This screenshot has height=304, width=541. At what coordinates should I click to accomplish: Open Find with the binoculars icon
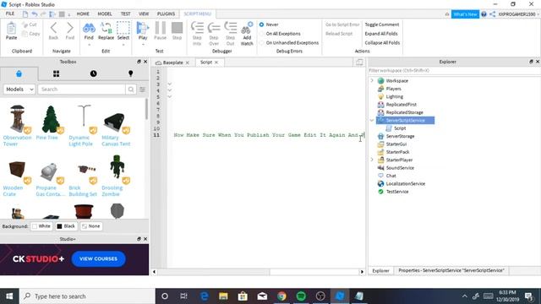(89, 28)
